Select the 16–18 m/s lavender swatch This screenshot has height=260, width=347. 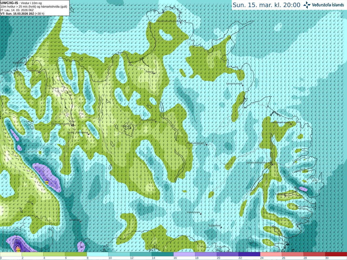(184, 254)
